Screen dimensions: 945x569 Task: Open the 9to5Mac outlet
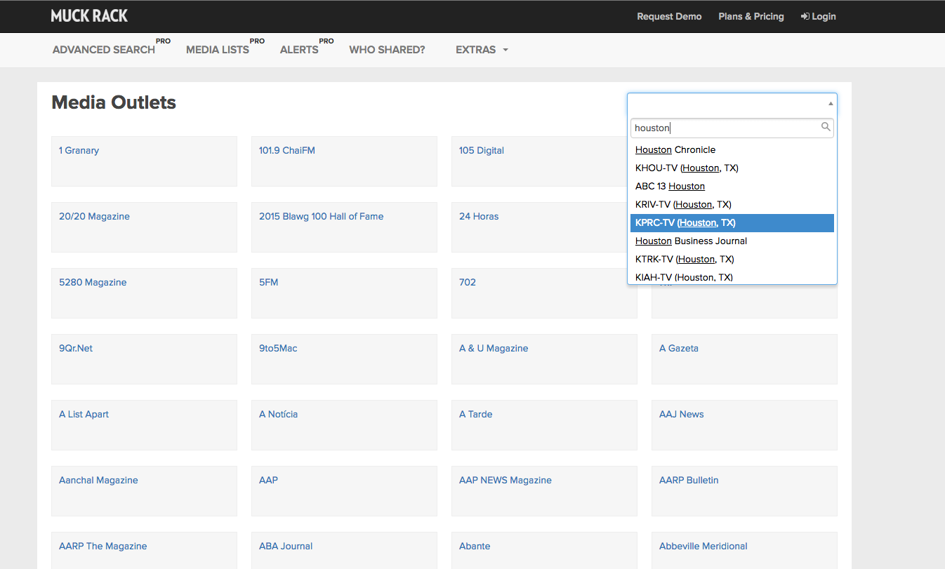pyautogui.click(x=278, y=348)
